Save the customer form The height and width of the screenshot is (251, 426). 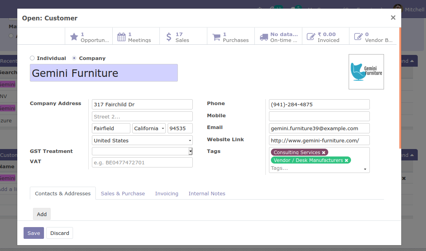pyautogui.click(x=34, y=233)
